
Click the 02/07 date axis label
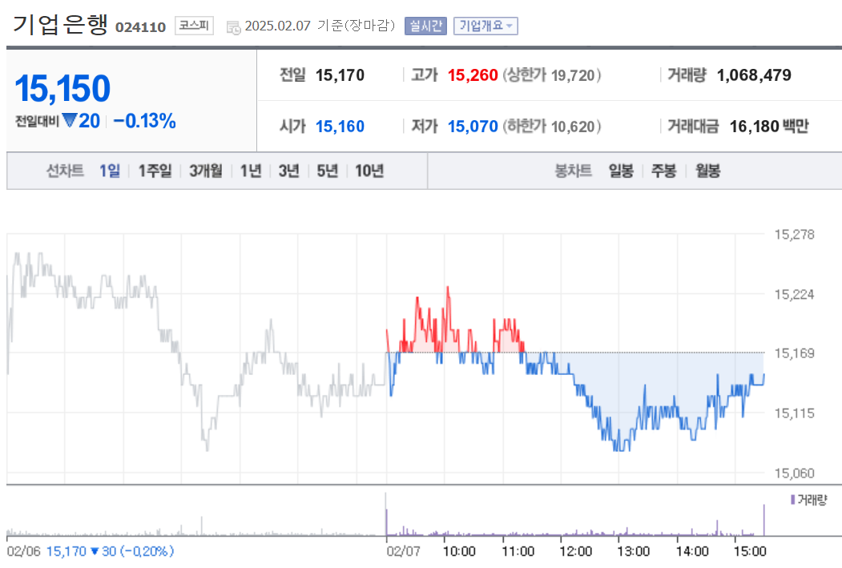pos(403,551)
